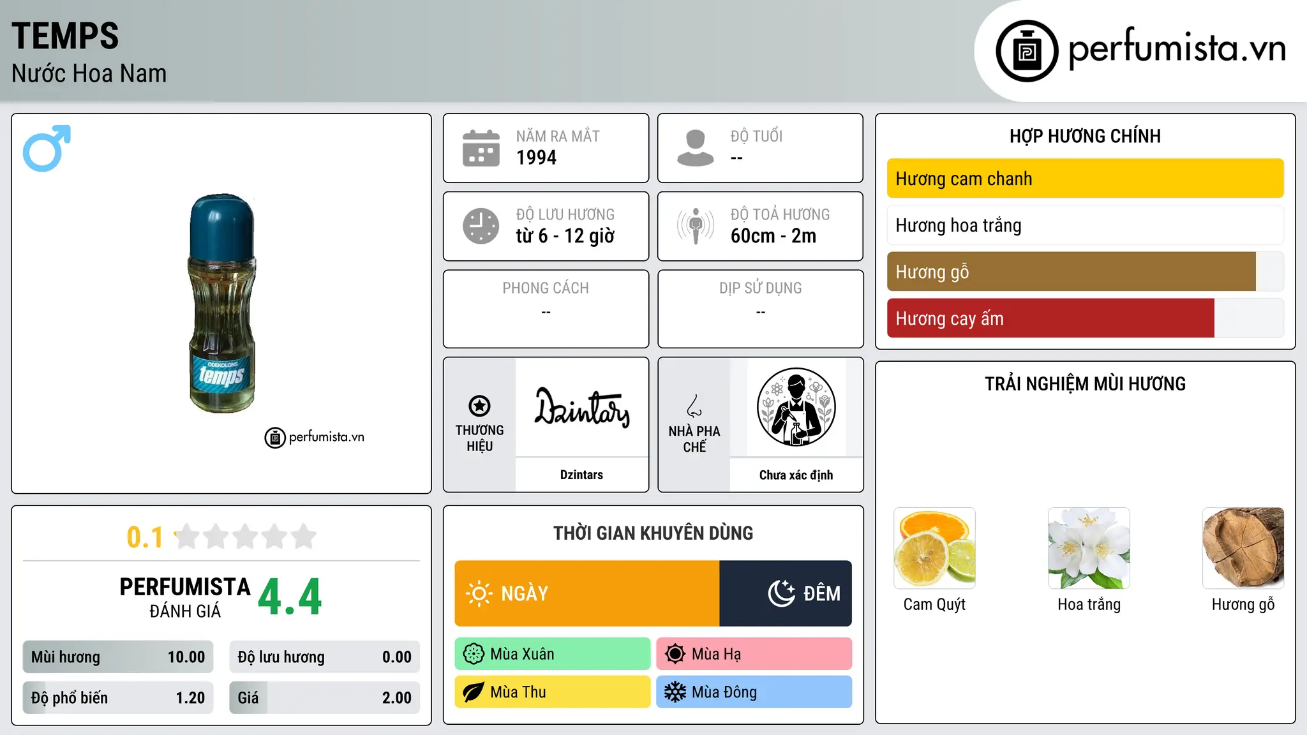Click the person icon beside Độ tuổi
The width and height of the screenshot is (1307, 735).
coord(696,148)
